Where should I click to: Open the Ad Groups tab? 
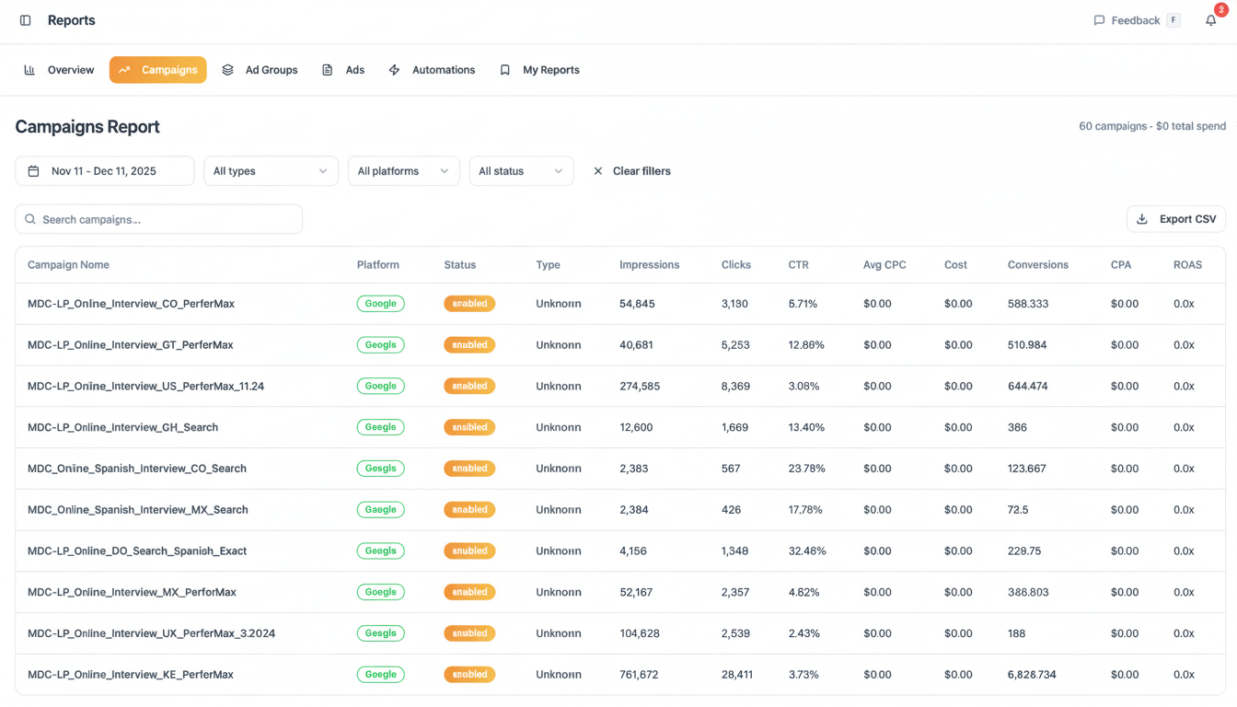(260, 70)
